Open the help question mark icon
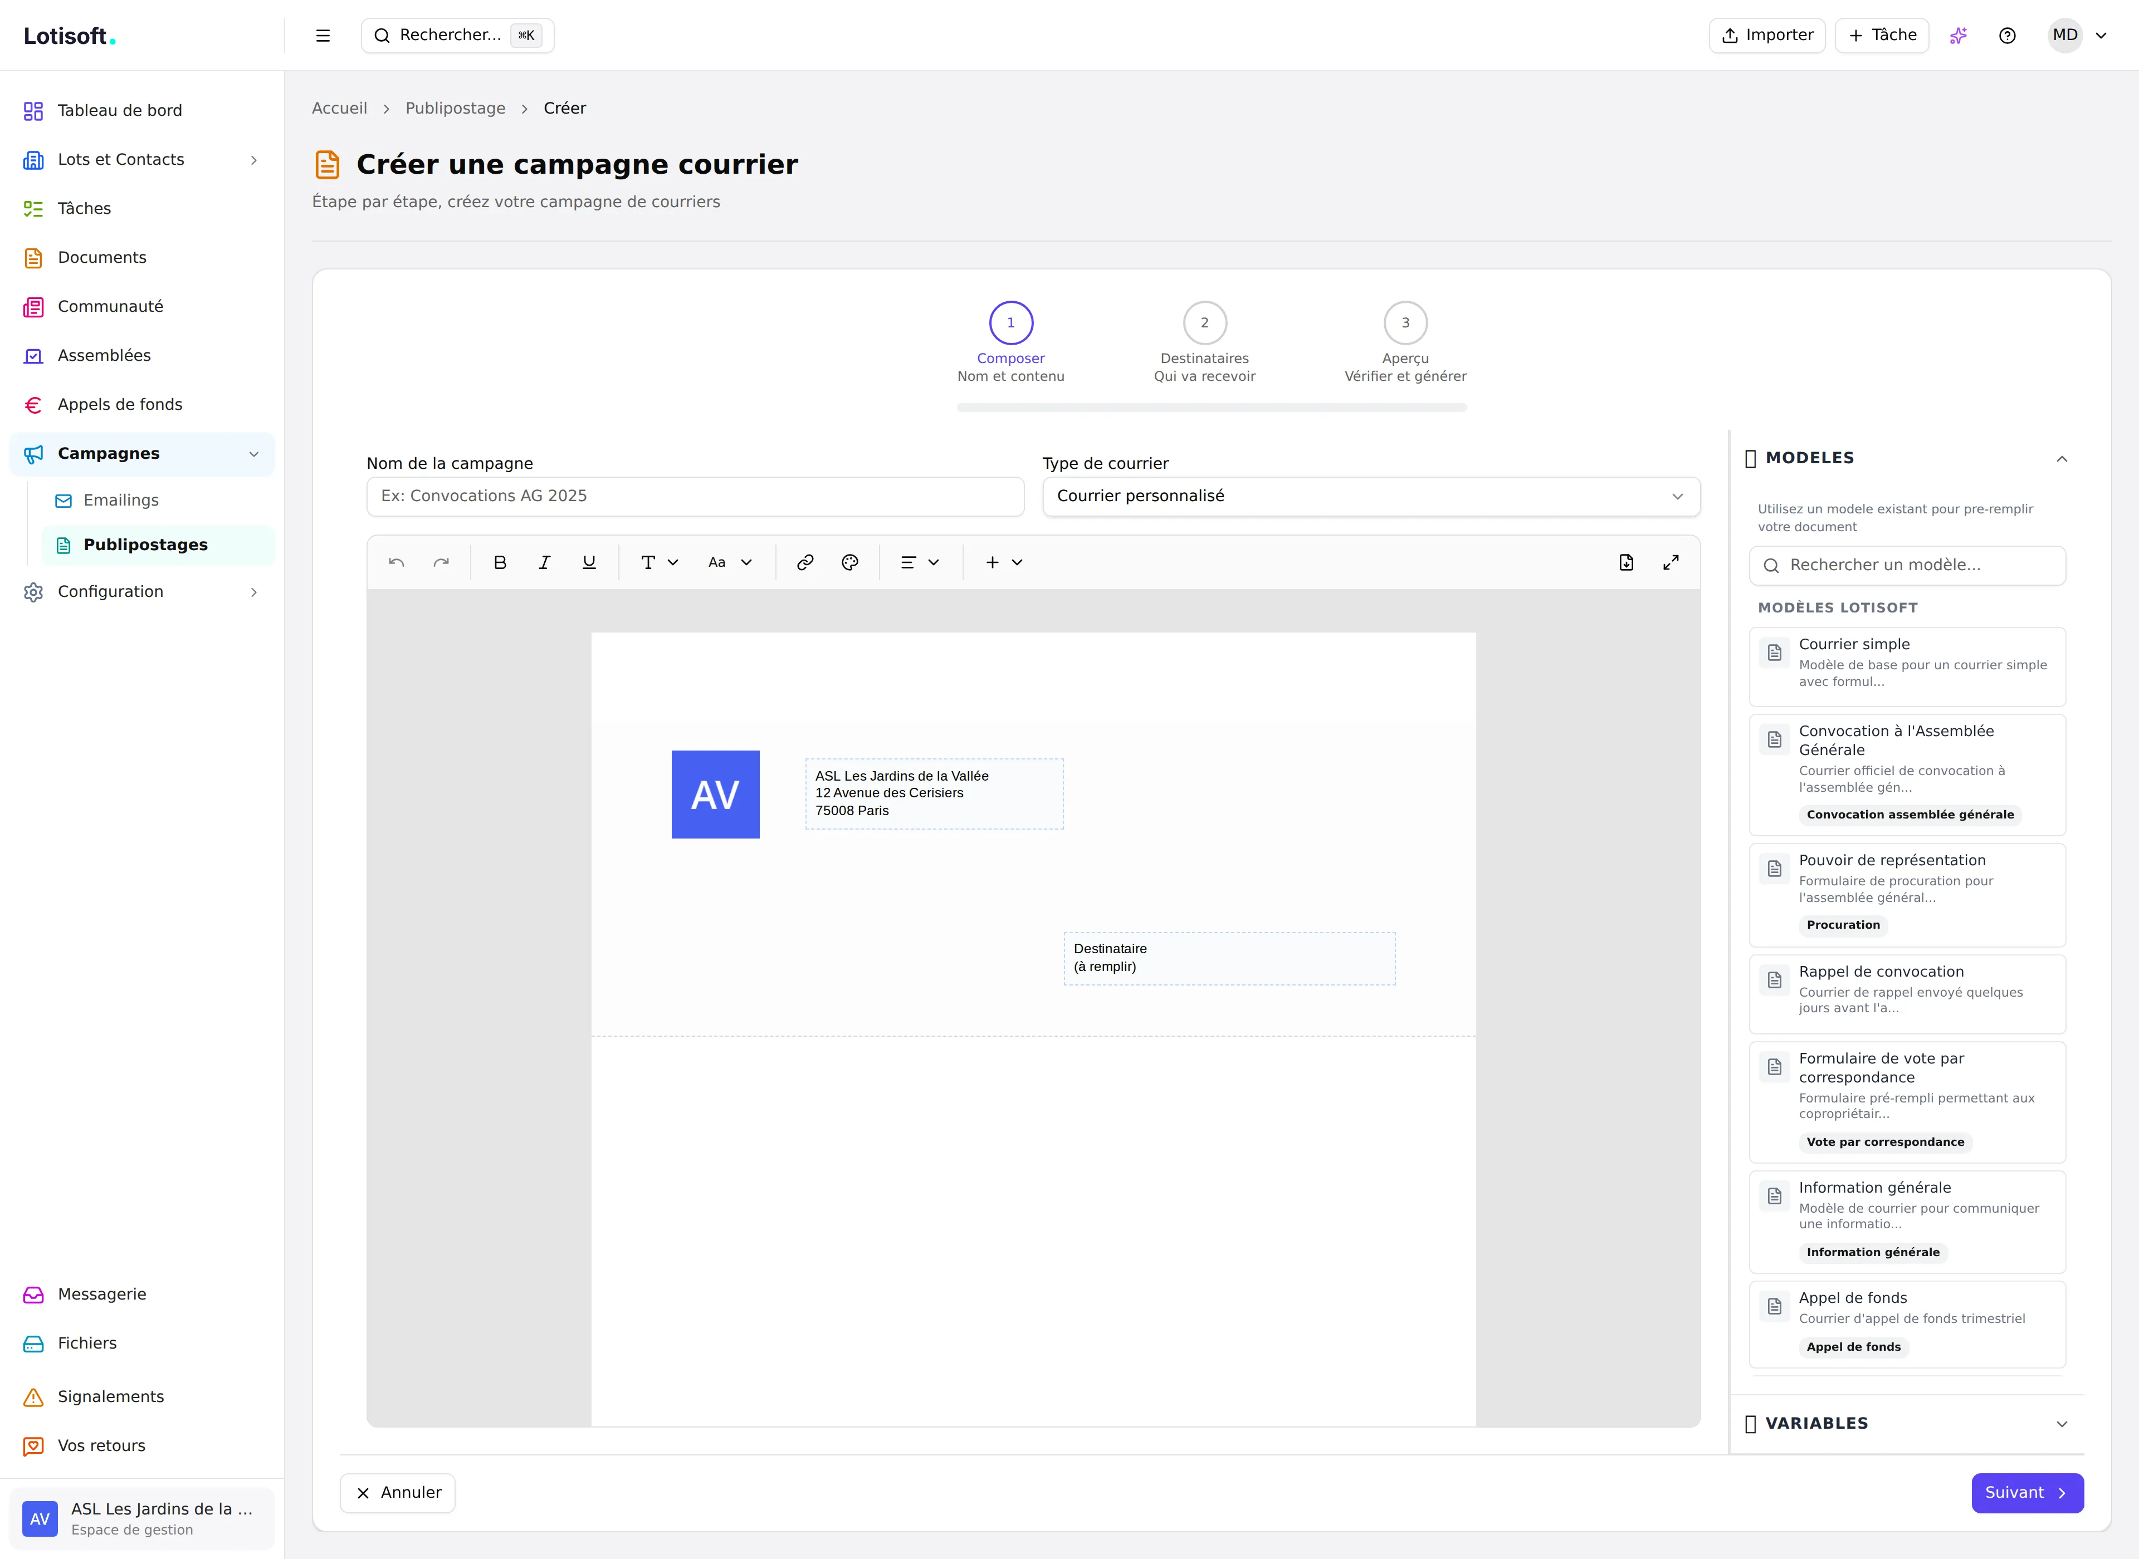This screenshot has height=1559, width=2139. coord(2008,35)
